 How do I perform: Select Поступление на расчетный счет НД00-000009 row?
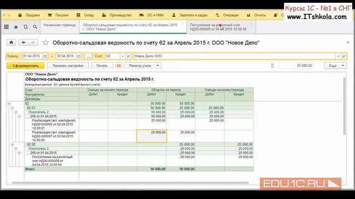[x=52, y=161]
